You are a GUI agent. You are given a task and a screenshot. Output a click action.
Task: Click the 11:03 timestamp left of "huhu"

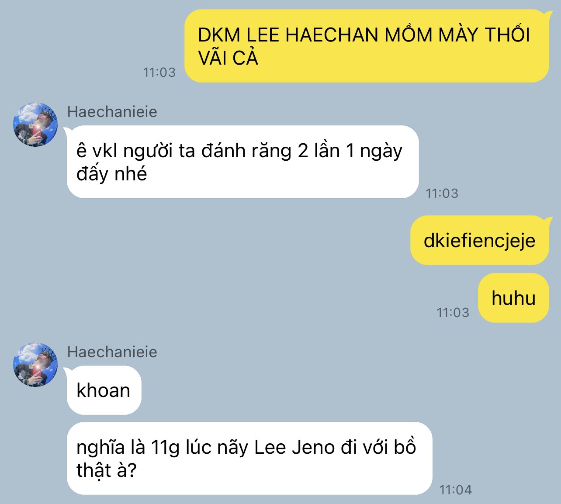point(453,312)
